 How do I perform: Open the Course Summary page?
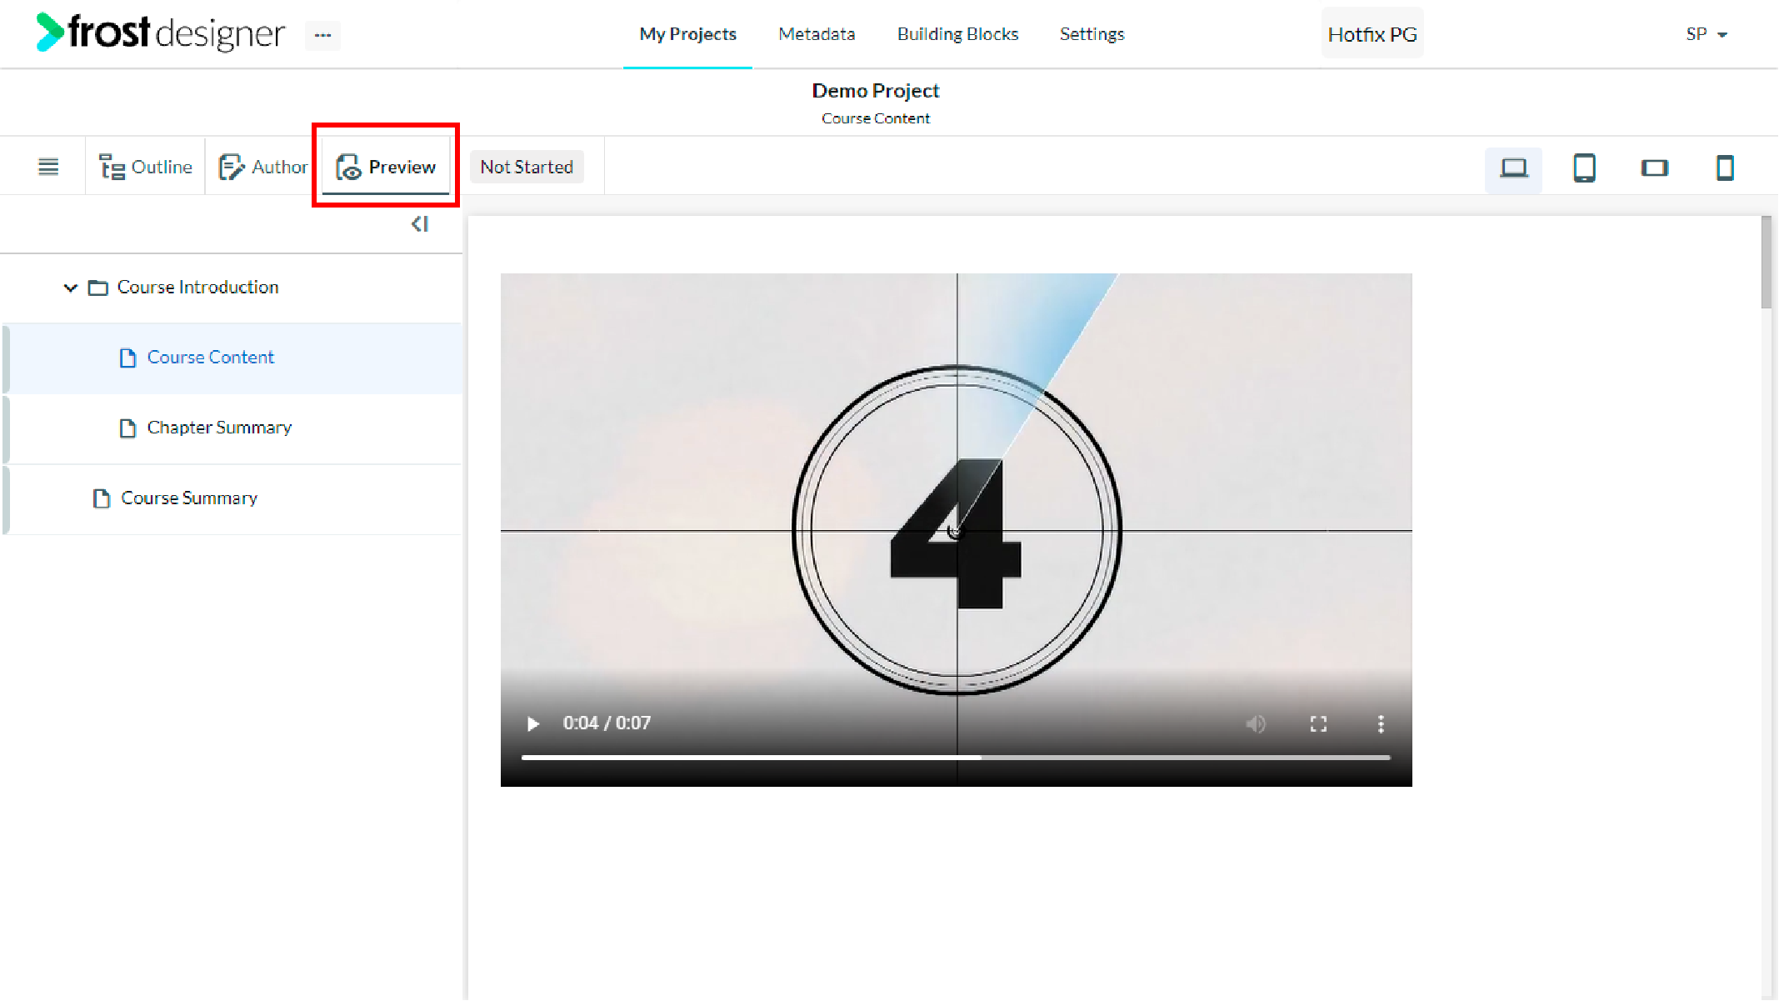[x=233, y=498]
